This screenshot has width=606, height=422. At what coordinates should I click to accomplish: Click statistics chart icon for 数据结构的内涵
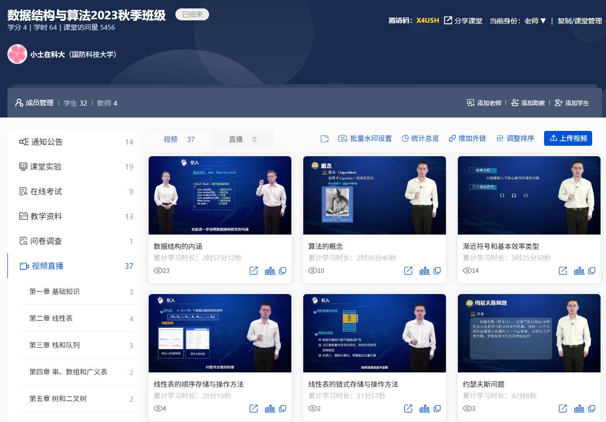(x=270, y=271)
